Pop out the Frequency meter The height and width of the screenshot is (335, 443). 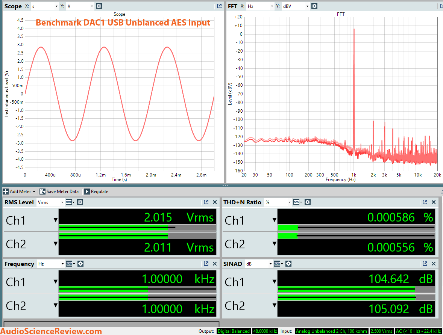[x=206, y=264]
